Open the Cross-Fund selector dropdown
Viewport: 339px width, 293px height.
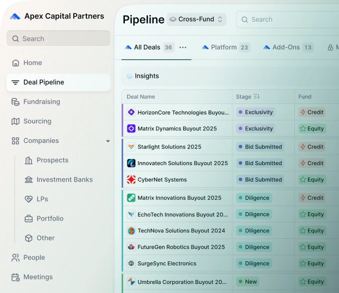click(x=197, y=19)
